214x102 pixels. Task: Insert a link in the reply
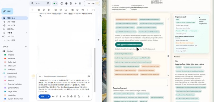(x=64, y=96)
